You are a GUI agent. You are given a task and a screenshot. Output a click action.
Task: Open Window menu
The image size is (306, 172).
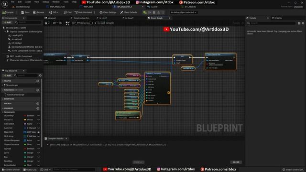point(56,2)
